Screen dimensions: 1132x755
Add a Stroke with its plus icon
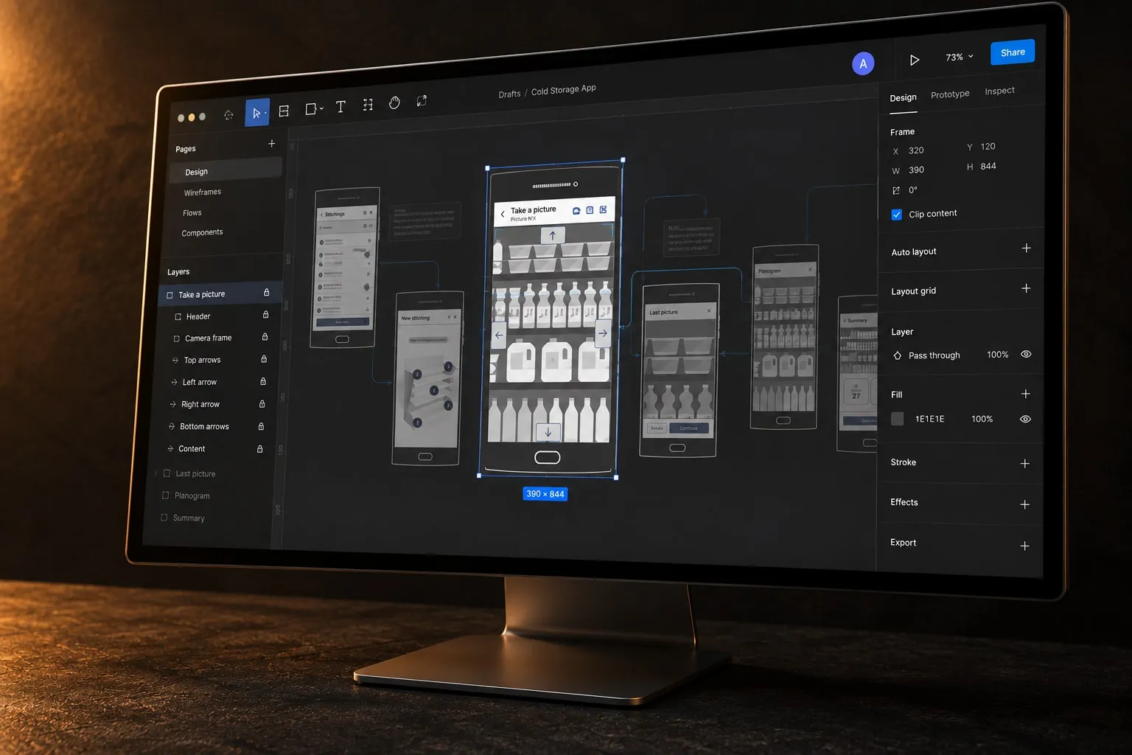1024,464
